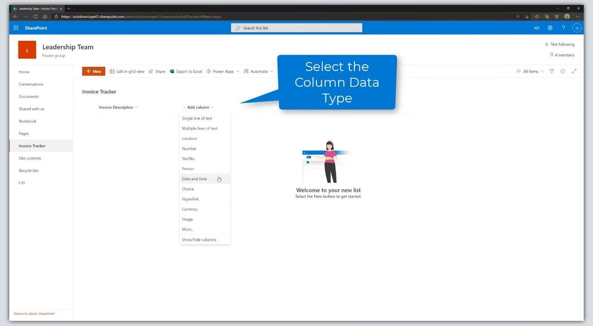Reload the page with refresh icon
The height and width of the screenshot is (326, 593).
click(x=35, y=17)
